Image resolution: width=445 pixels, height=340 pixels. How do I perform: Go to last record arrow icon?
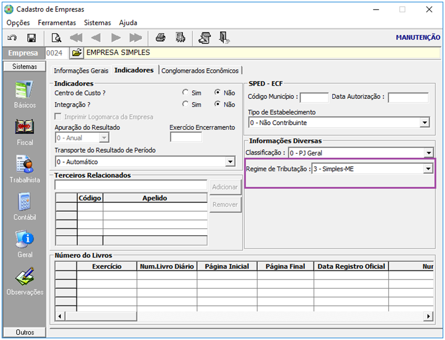click(x=136, y=37)
